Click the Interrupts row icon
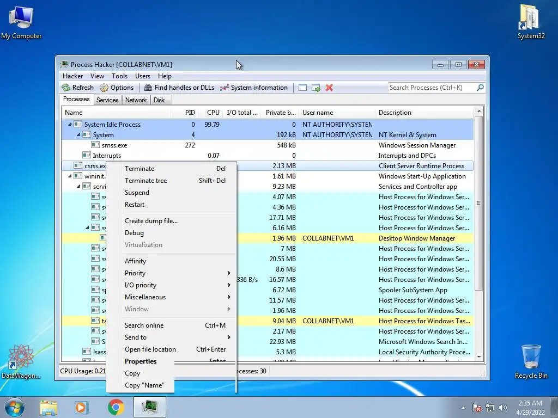Screen dimensions: 558x418 pyautogui.click(x=87, y=155)
